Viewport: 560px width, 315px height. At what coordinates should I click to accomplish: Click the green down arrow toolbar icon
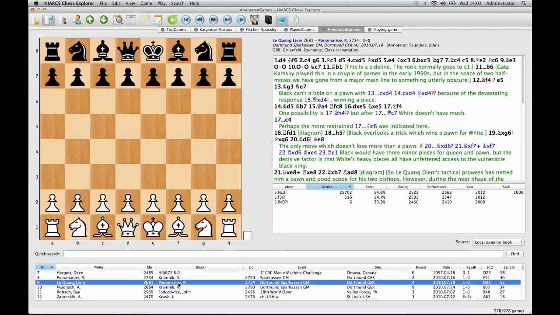tap(104, 20)
